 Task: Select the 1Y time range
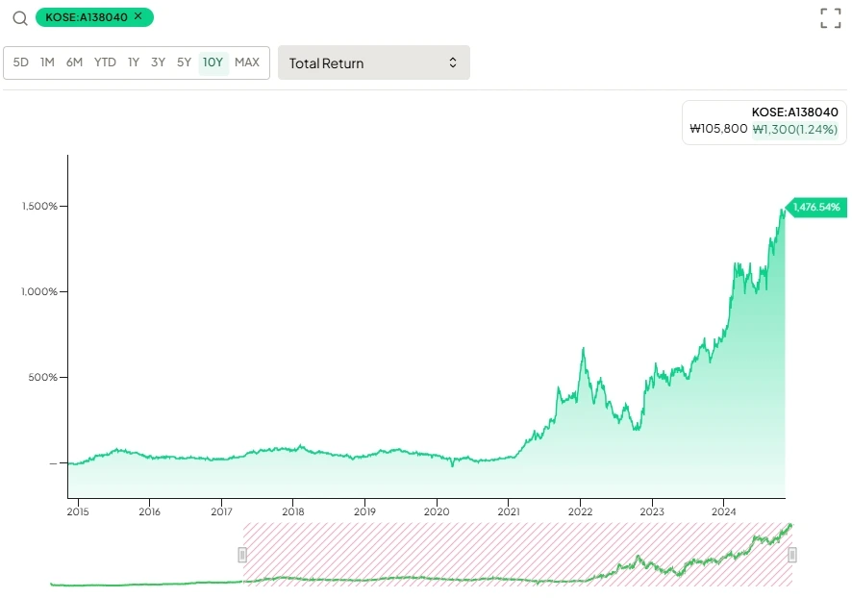coord(134,62)
